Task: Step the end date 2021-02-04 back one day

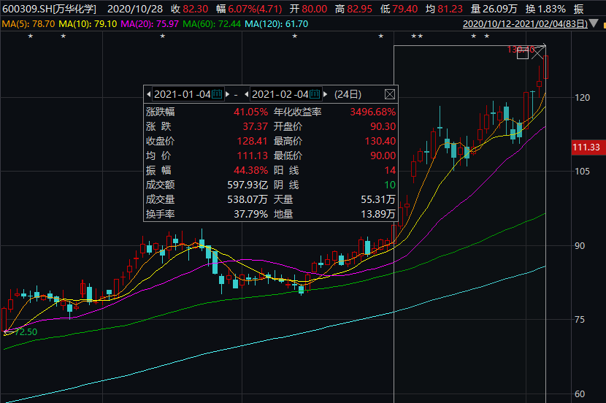Action: pyautogui.click(x=247, y=94)
